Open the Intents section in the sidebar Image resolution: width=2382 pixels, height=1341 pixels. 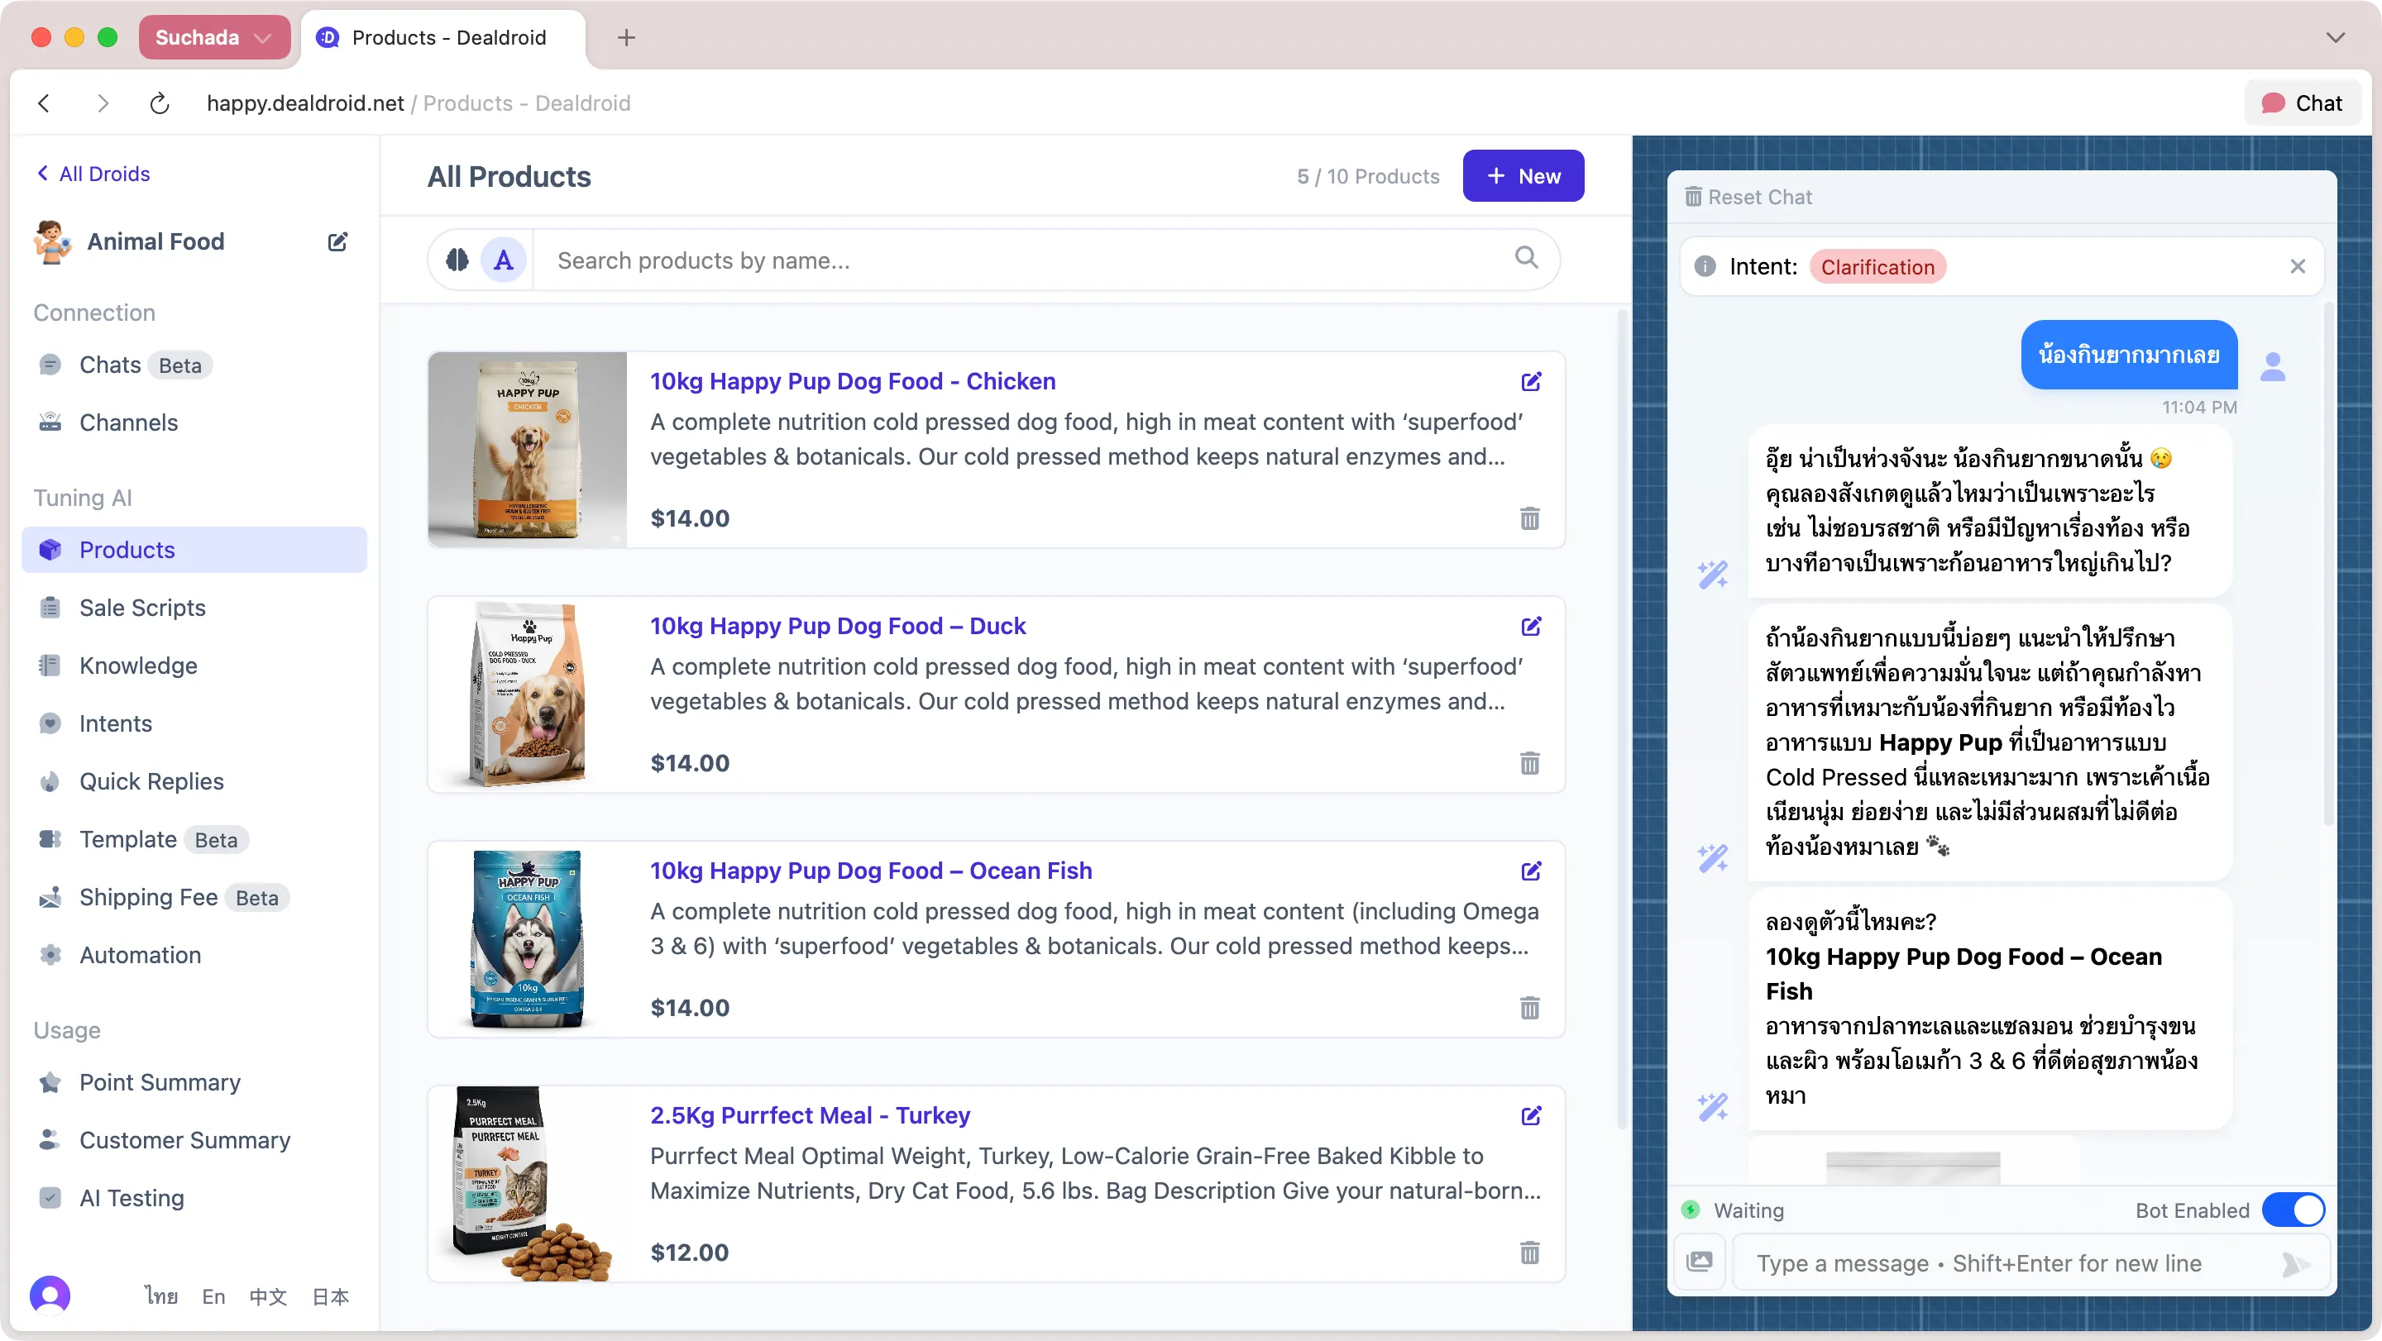point(116,723)
